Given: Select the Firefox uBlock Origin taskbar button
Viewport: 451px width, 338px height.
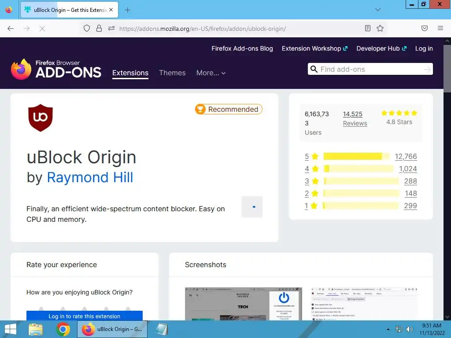Looking at the screenshot, I should click(112, 329).
